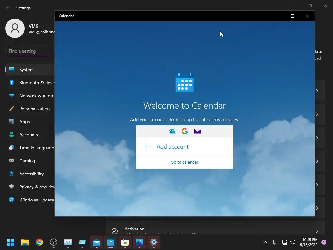Click the plus icon beside Add account

(x=146, y=146)
